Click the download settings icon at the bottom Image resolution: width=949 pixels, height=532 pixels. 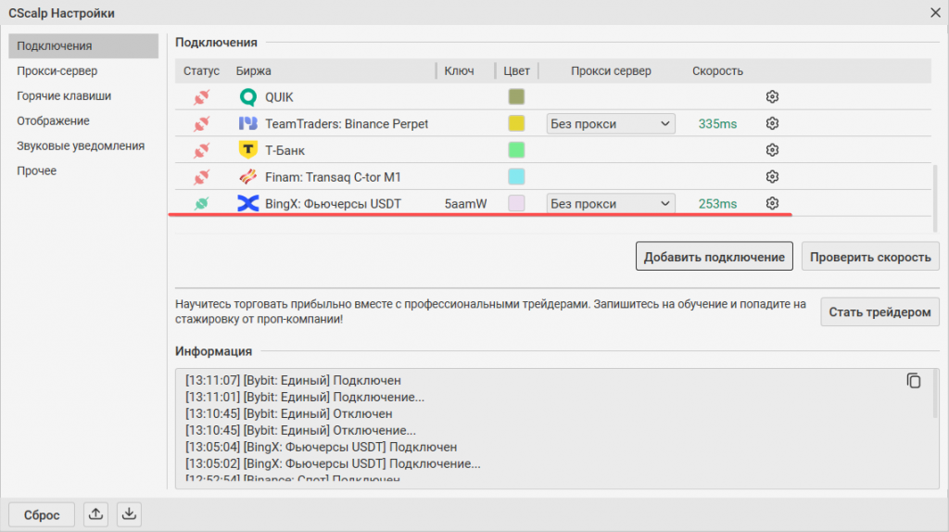click(131, 514)
